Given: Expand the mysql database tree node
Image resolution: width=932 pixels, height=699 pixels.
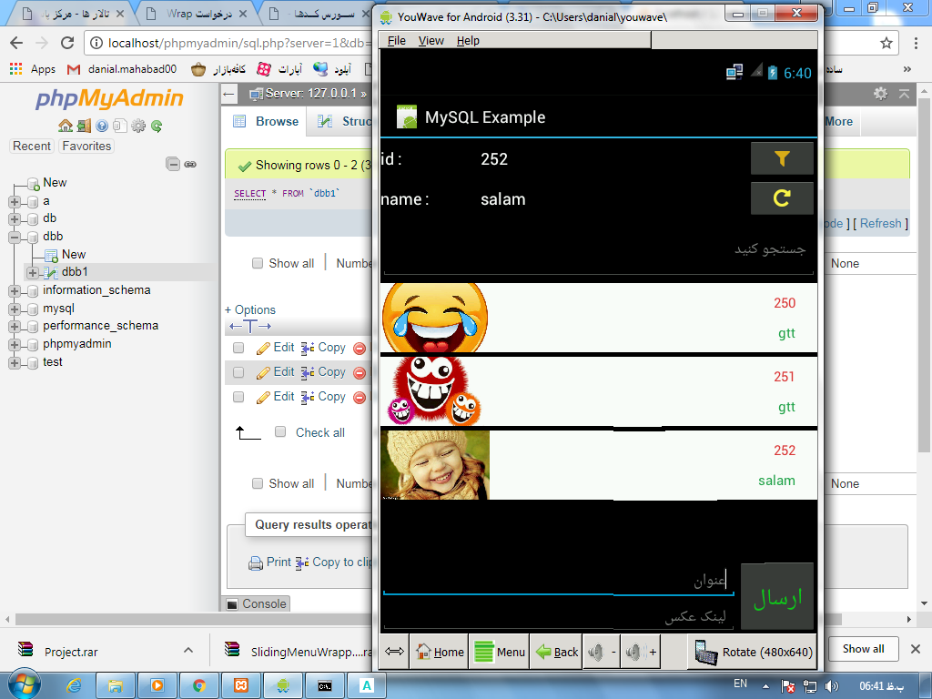Looking at the screenshot, I should tap(15, 309).
